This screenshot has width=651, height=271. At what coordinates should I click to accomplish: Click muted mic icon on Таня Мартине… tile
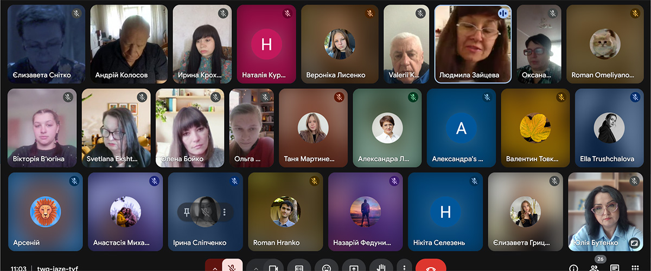(x=339, y=97)
